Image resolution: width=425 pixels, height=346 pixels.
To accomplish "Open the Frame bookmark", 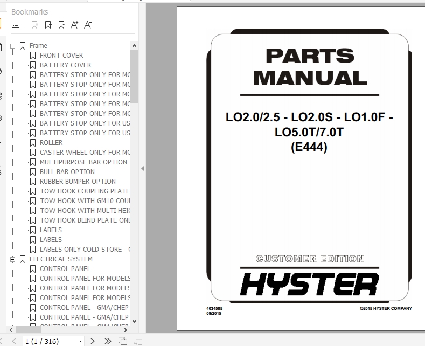I will [38, 46].
